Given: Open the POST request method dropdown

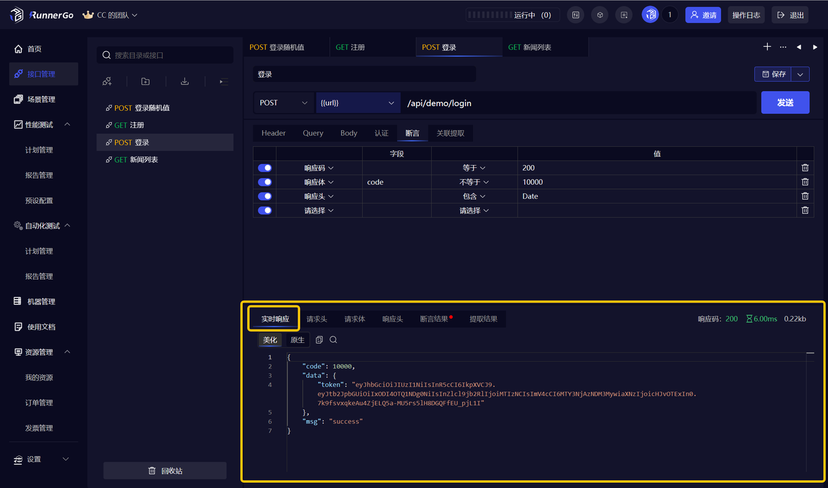Looking at the screenshot, I should pyautogui.click(x=283, y=102).
